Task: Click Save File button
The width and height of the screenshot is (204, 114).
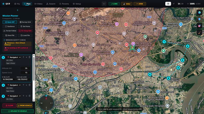Action: click(10, 35)
